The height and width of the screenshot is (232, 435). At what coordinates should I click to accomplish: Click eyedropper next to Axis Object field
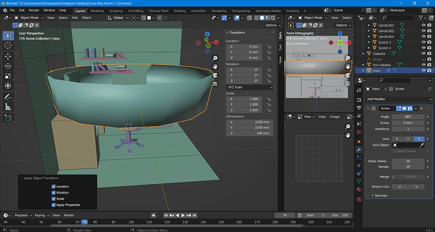coord(421,145)
